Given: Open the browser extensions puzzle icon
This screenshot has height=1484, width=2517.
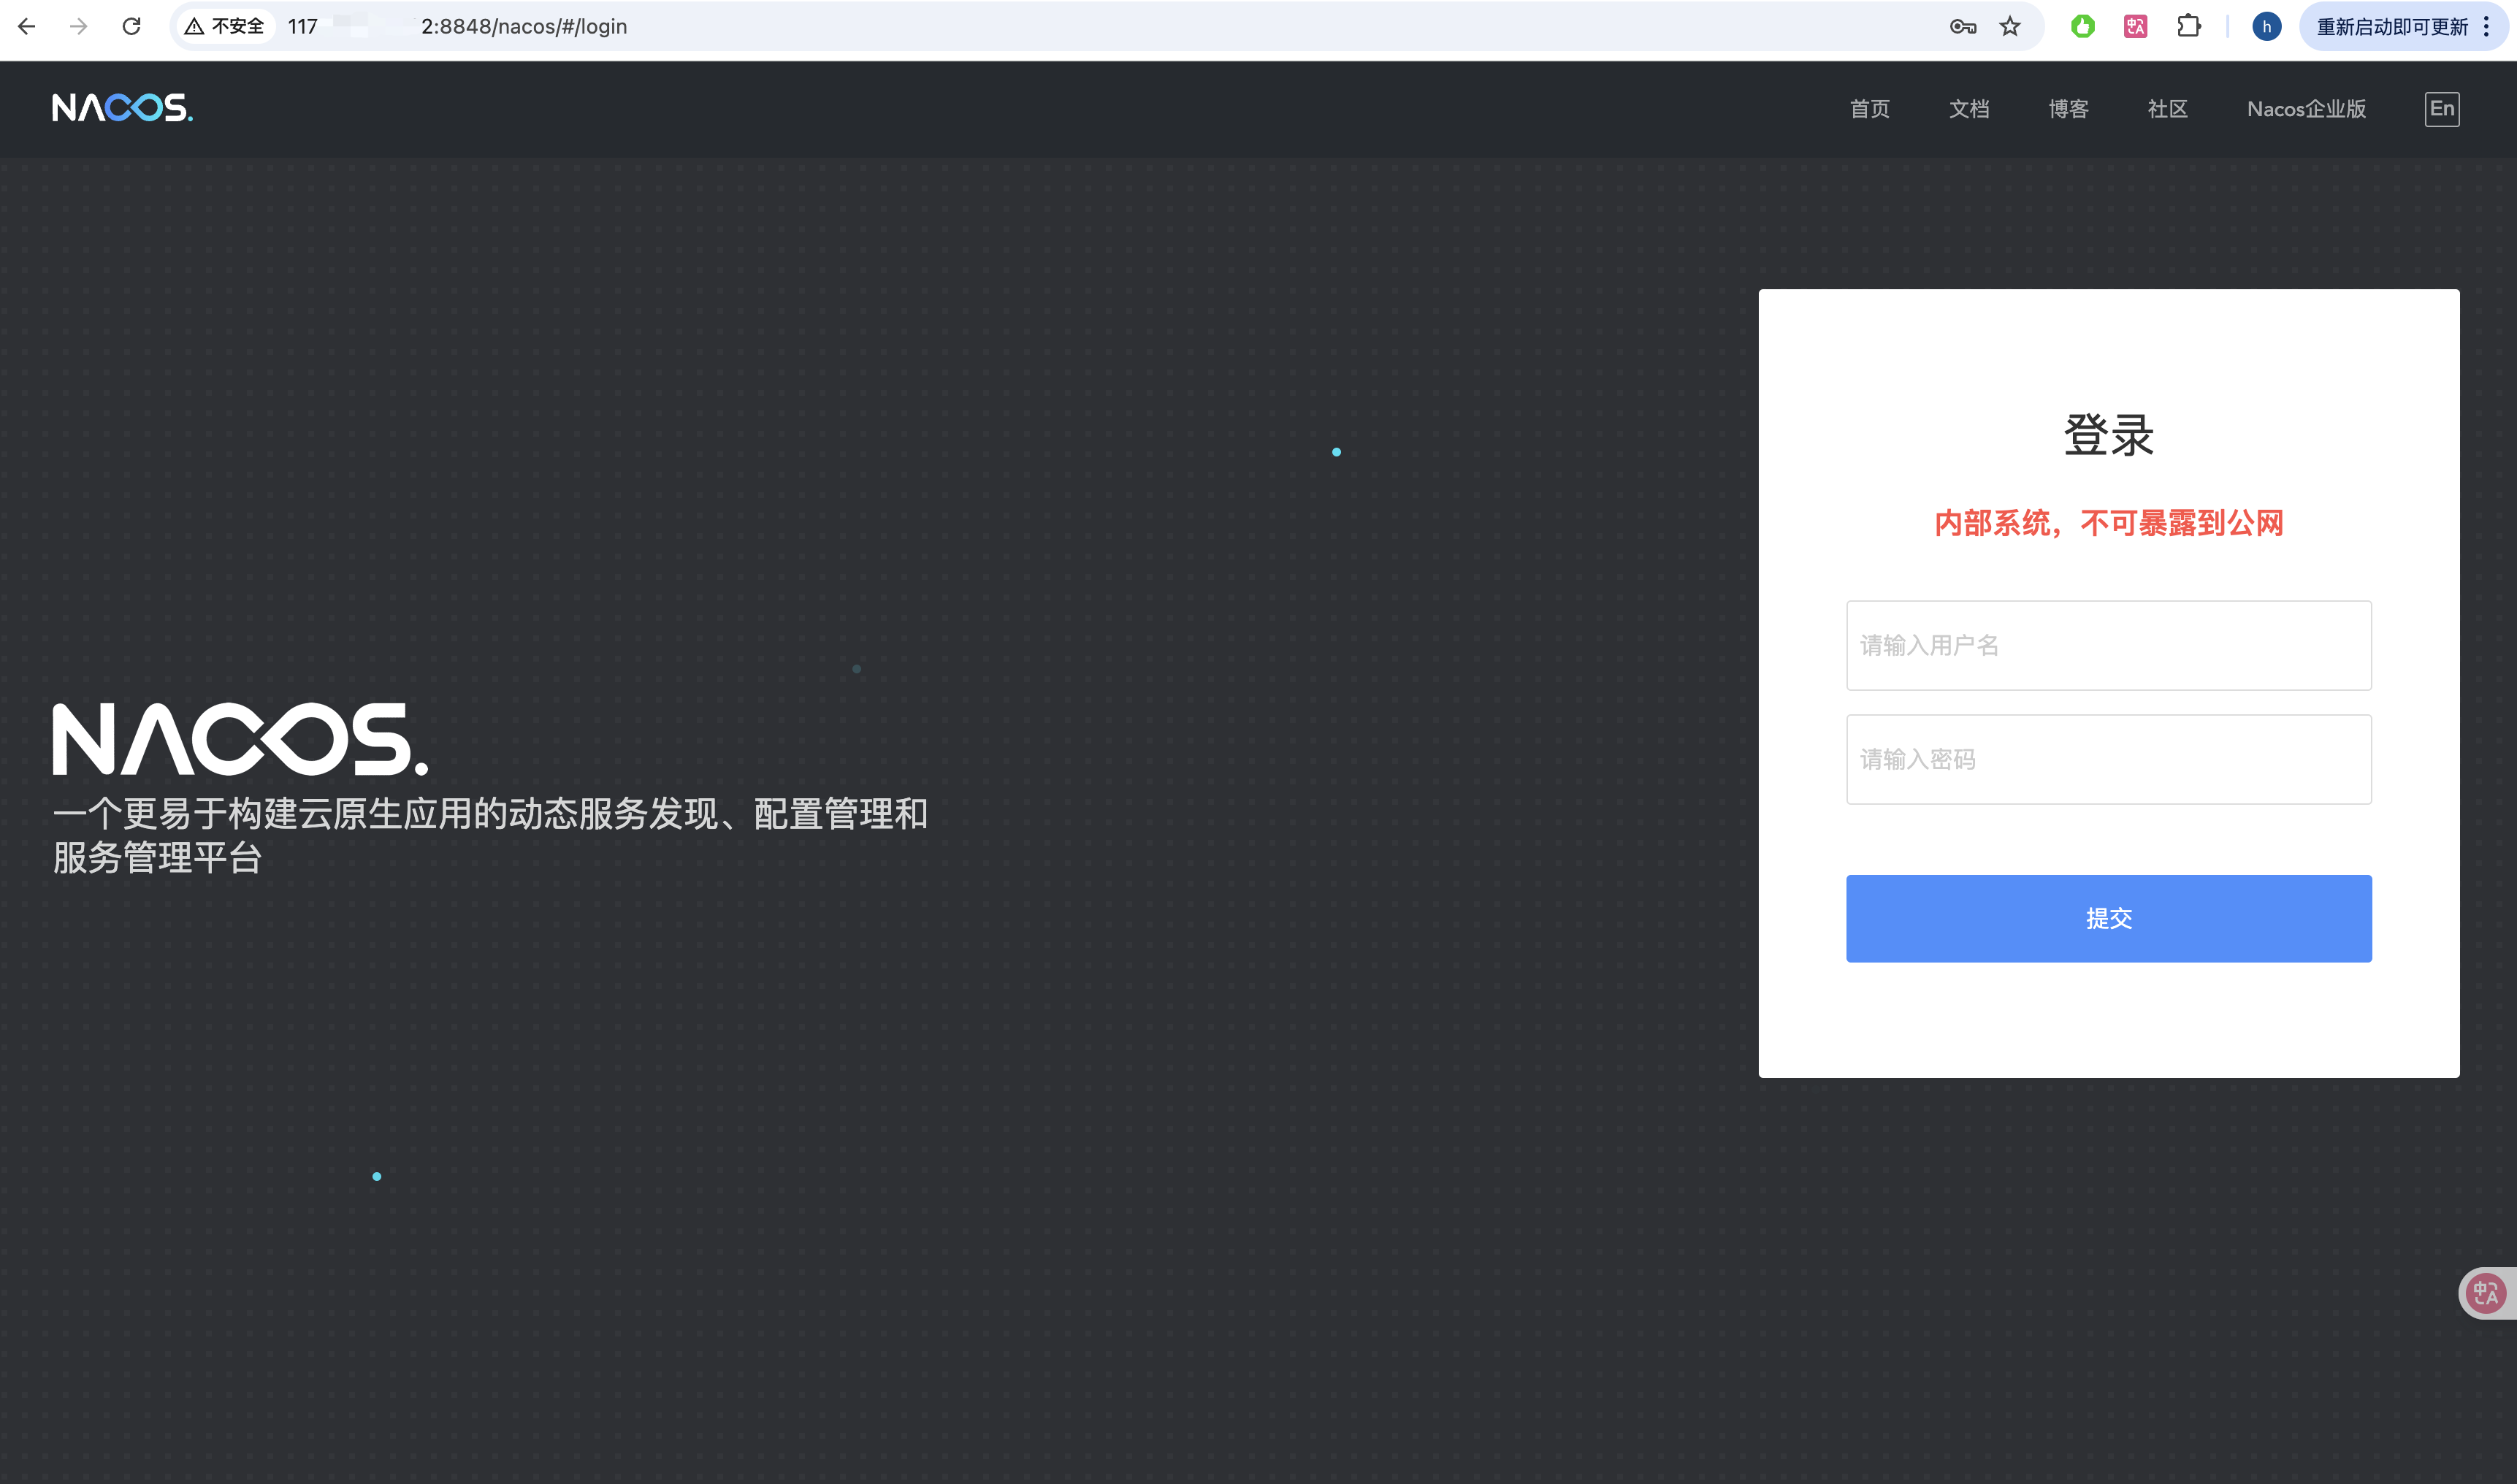Looking at the screenshot, I should click(x=2188, y=26).
